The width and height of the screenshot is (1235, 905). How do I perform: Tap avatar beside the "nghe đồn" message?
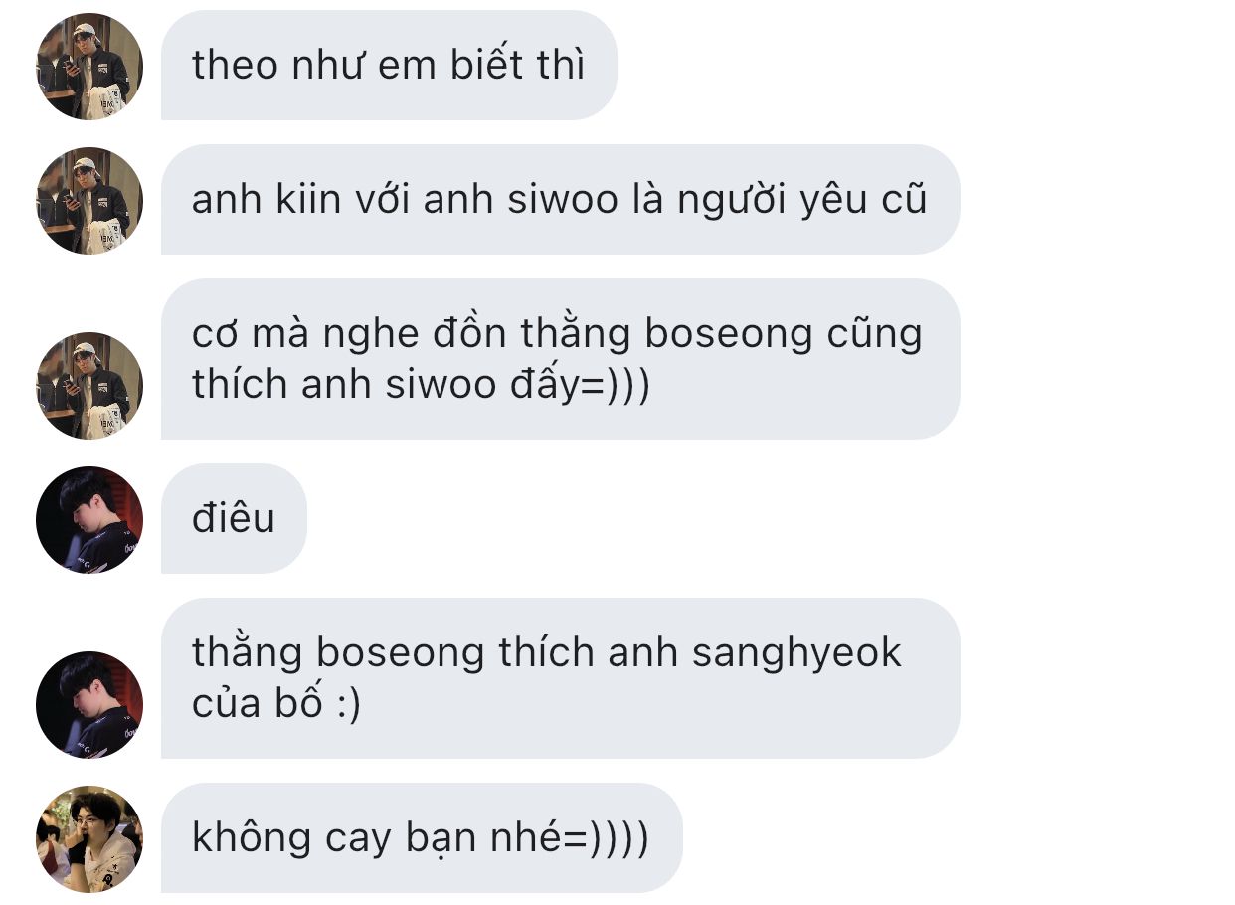89,386
